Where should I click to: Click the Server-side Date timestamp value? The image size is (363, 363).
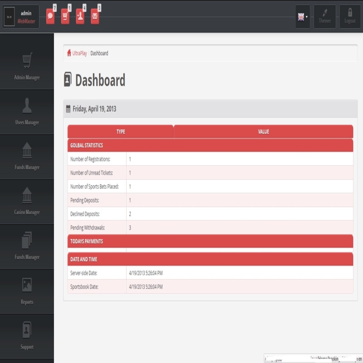tap(146, 273)
